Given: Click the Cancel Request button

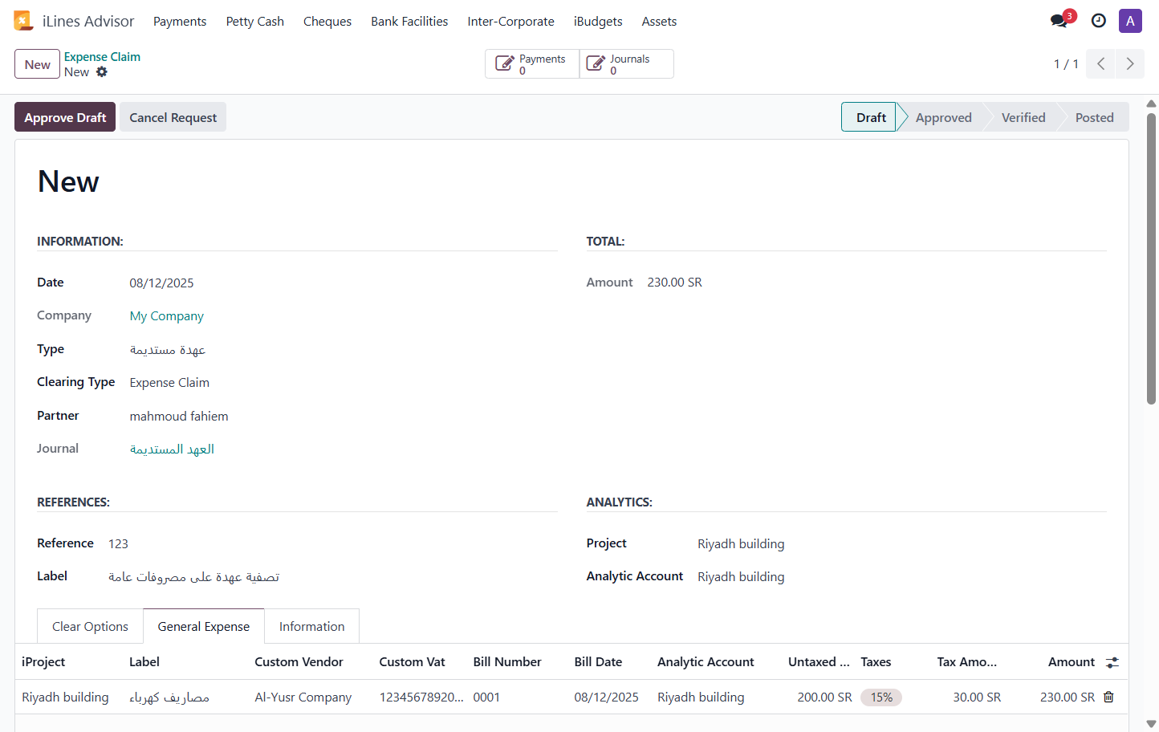Looking at the screenshot, I should pyautogui.click(x=173, y=117).
